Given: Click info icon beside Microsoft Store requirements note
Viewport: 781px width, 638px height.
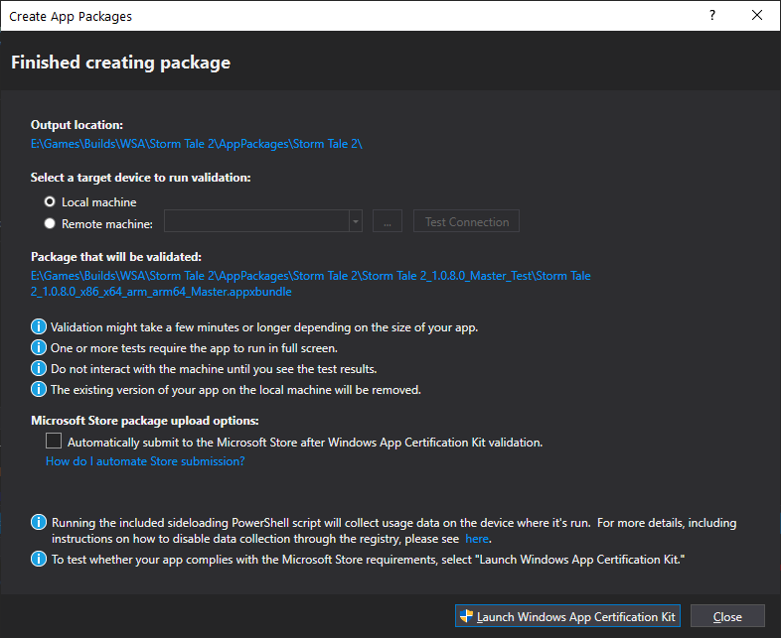Looking at the screenshot, I should coord(39,560).
